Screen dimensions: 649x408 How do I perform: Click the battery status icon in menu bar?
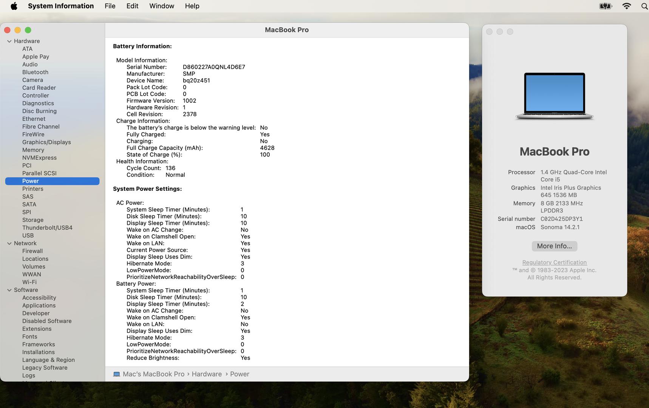(x=605, y=6)
